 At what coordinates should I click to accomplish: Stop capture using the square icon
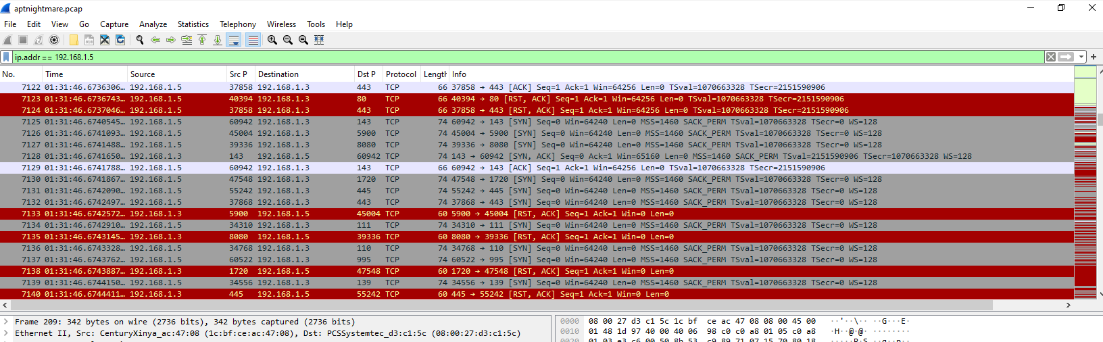23,40
